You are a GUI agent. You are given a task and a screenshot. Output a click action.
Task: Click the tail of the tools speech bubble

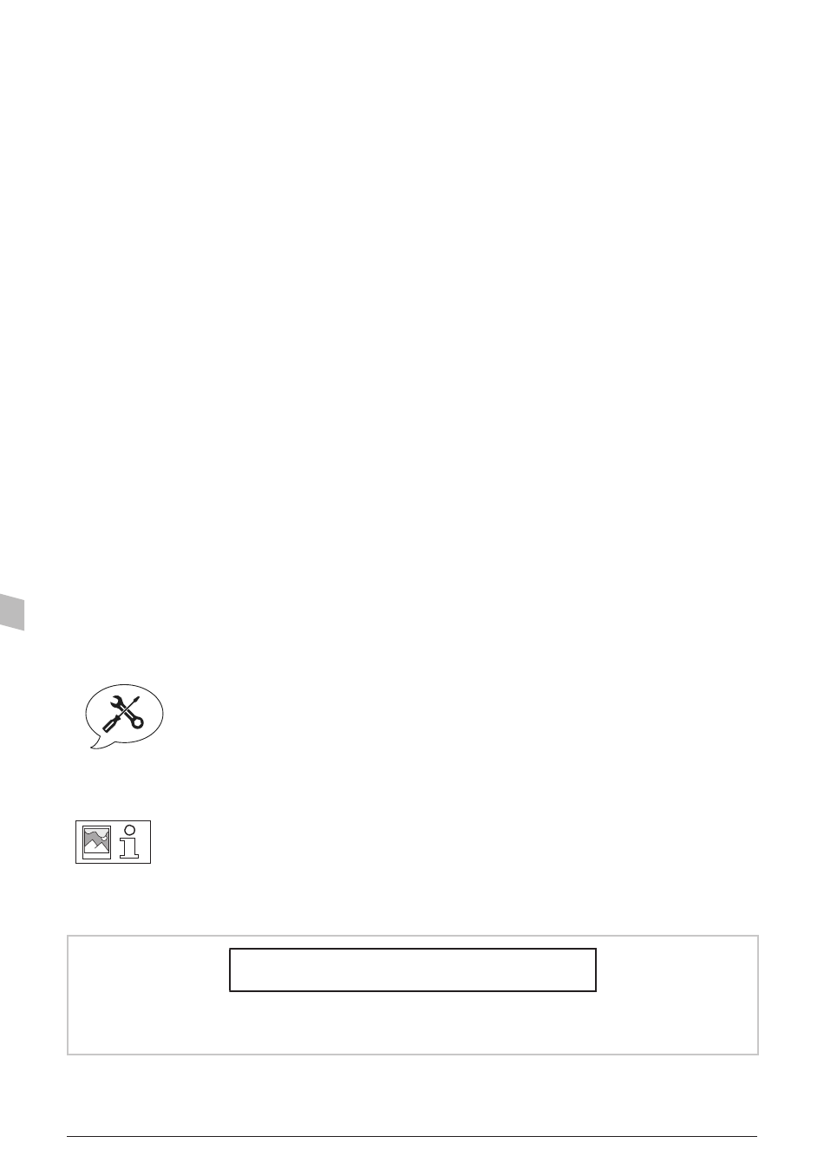click(x=100, y=743)
